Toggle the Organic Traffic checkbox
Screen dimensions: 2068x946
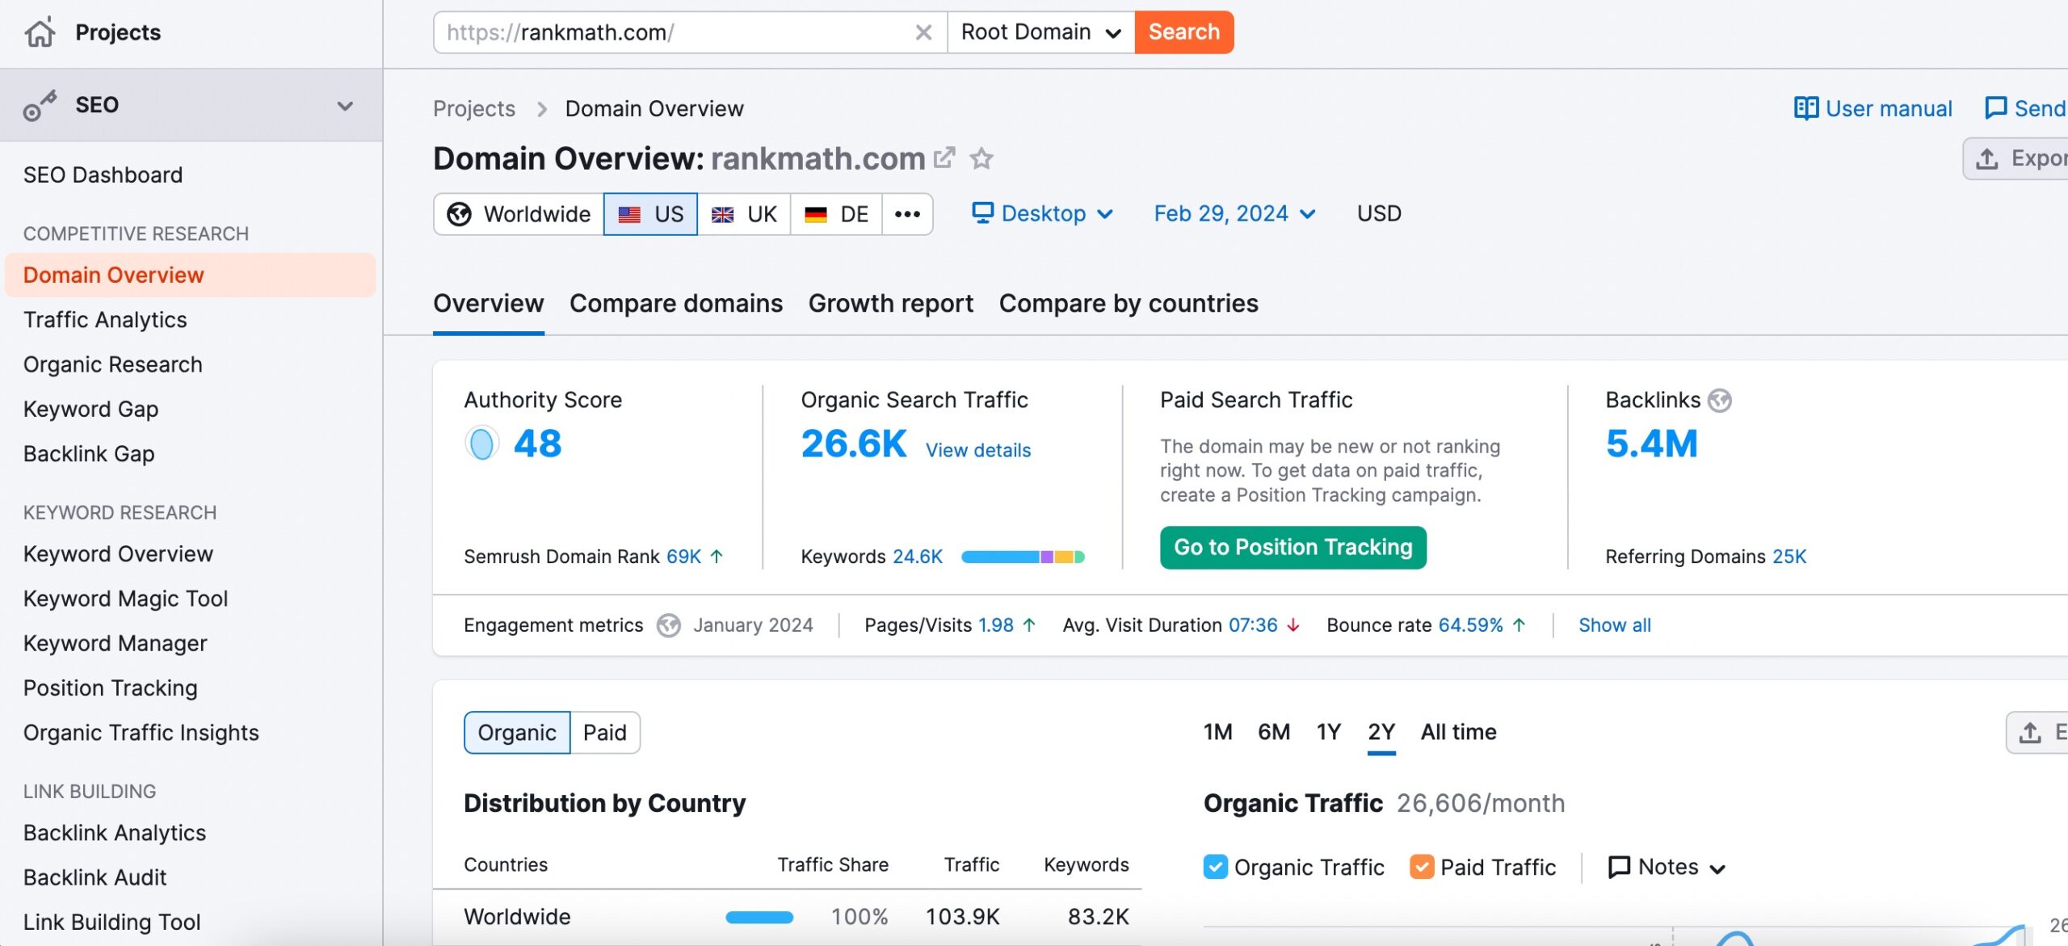tap(1215, 867)
